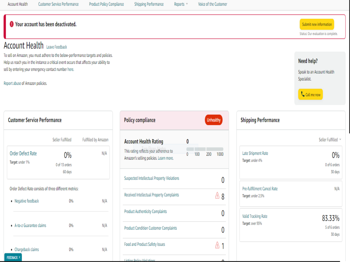Viewport: 350px width, 262px height.
Task: Open the Account Health tab
Action: coord(17,4)
